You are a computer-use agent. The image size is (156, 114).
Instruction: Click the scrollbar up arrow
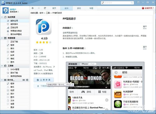tap(154, 12)
